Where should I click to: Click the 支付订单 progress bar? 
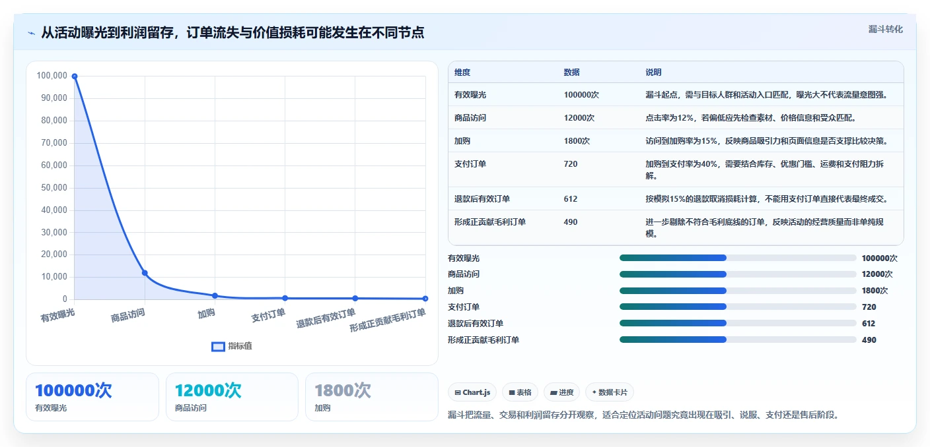coord(738,307)
